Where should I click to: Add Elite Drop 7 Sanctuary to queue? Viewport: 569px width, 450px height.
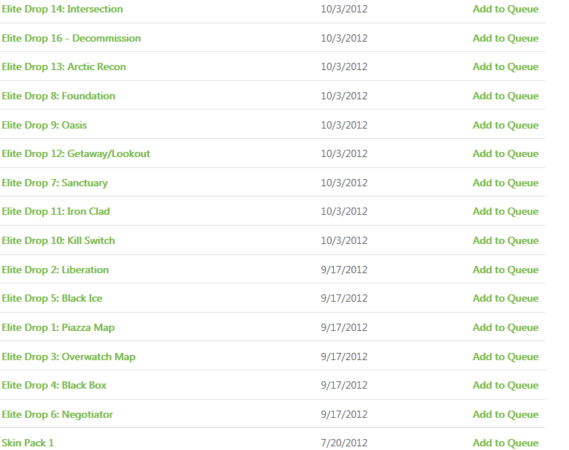(x=505, y=183)
